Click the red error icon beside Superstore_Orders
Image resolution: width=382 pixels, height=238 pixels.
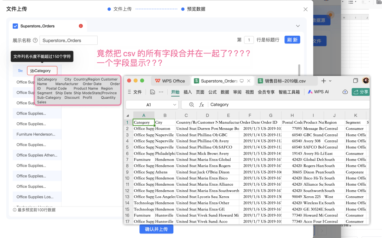pos(81,26)
